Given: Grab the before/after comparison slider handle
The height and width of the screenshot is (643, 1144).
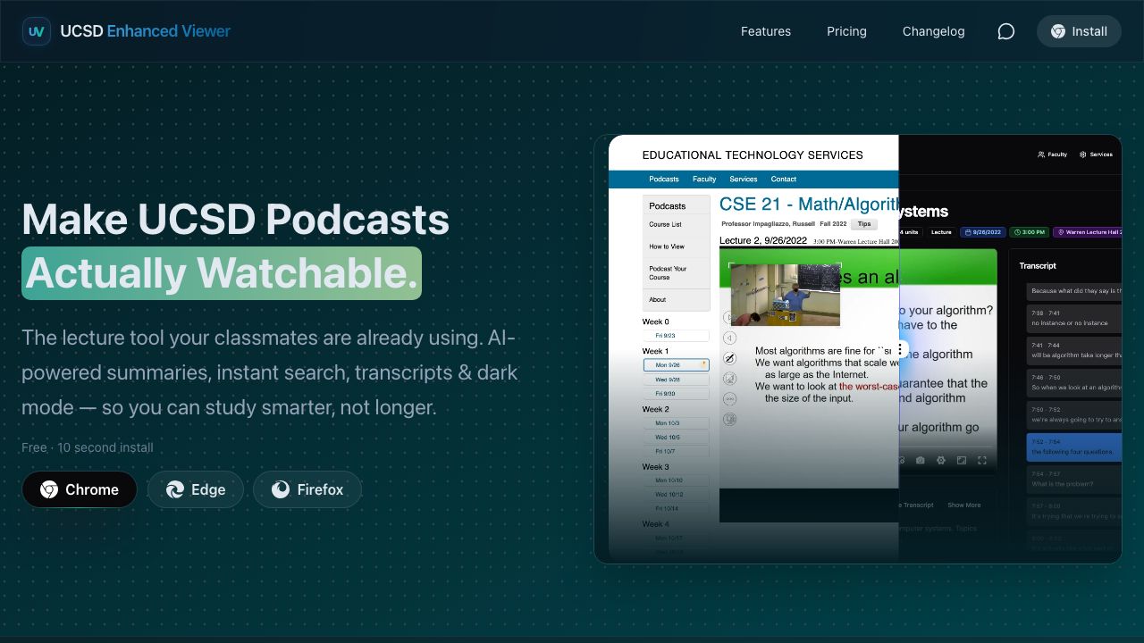Looking at the screenshot, I should click(899, 349).
